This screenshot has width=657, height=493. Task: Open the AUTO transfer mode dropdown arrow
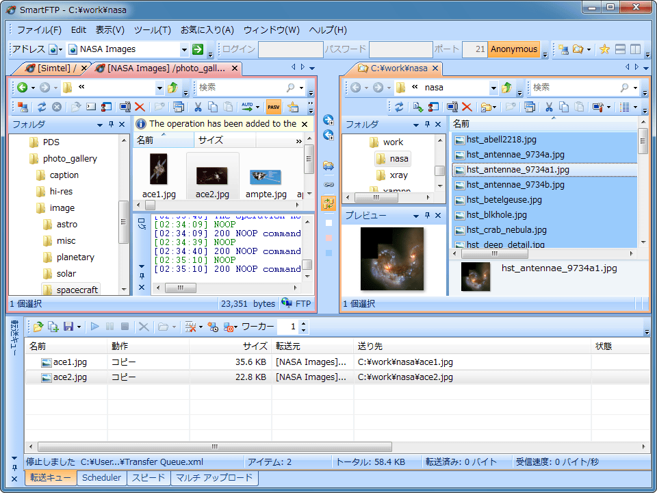pos(257,108)
